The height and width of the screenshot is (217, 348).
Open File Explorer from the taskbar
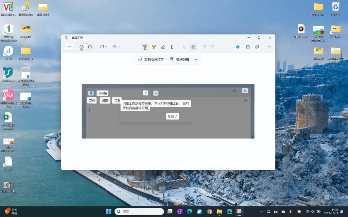click(x=219, y=212)
